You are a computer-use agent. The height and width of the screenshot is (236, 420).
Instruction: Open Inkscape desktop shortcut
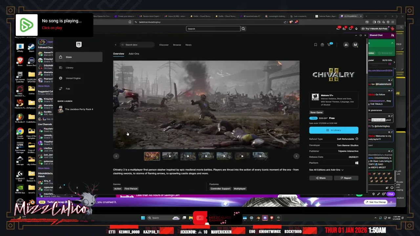(x=20, y=160)
